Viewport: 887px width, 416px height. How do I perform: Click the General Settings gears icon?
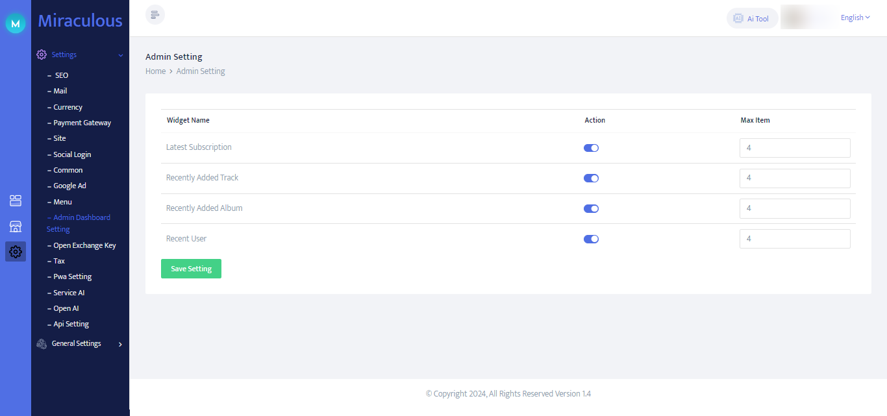click(42, 344)
